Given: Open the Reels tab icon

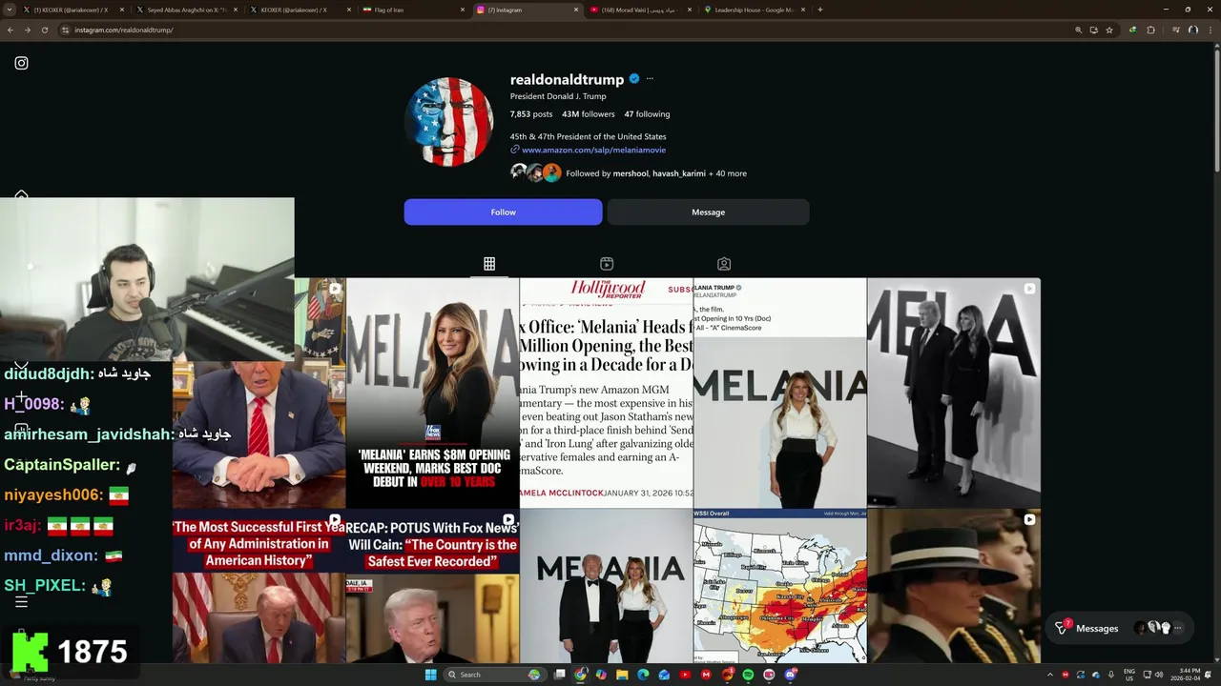Looking at the screenshot, I should [x=607, y=264].
